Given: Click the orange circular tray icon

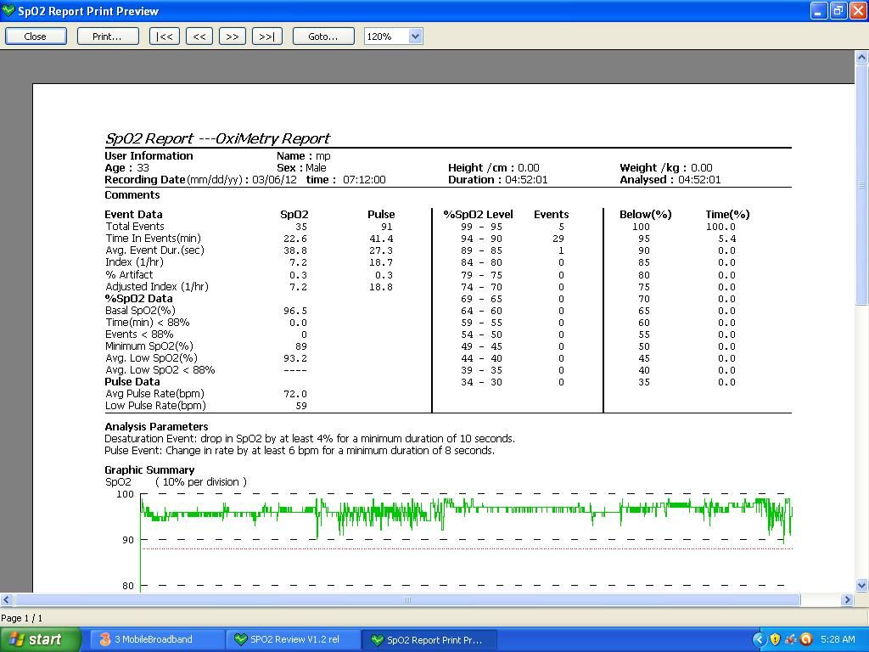Looking at the screenshot, I should [806, 639].
